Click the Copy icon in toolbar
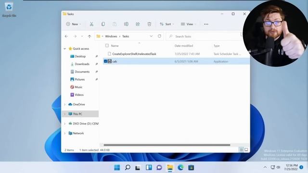The width and height of the screenshot is (308, 173). pos(103,24)
